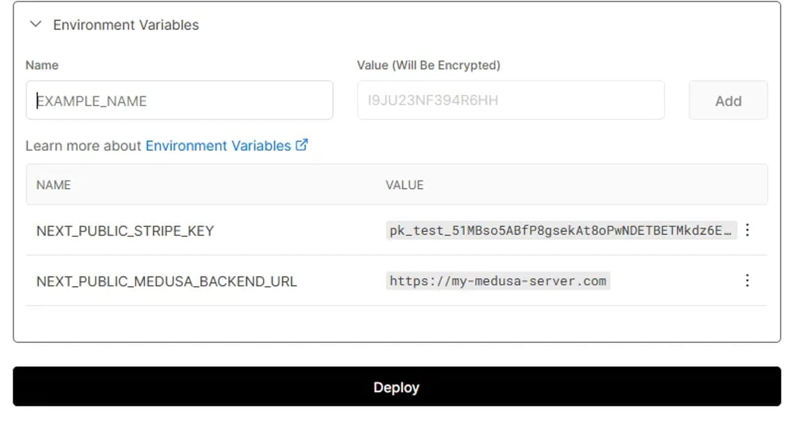Open options menu for NEXT_PUBLIC_STRIPE_KEY
This screenshot has height=423, width=805.
[747, 230]
